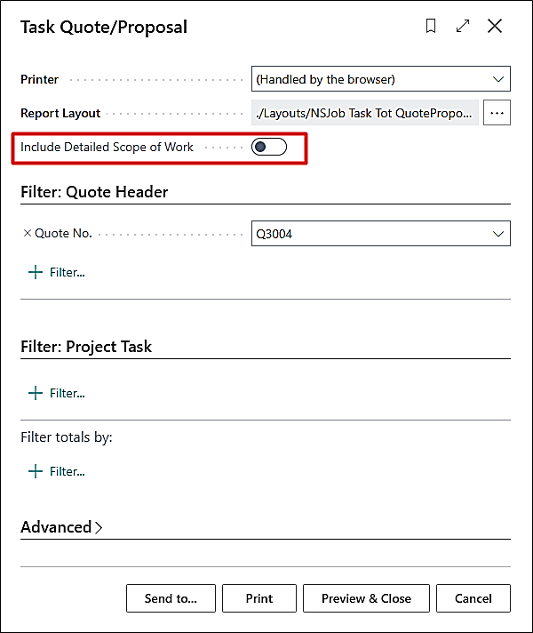The image size is (533, 633).
Task: Click the Report Layout path field
Action: click(365, 113)
